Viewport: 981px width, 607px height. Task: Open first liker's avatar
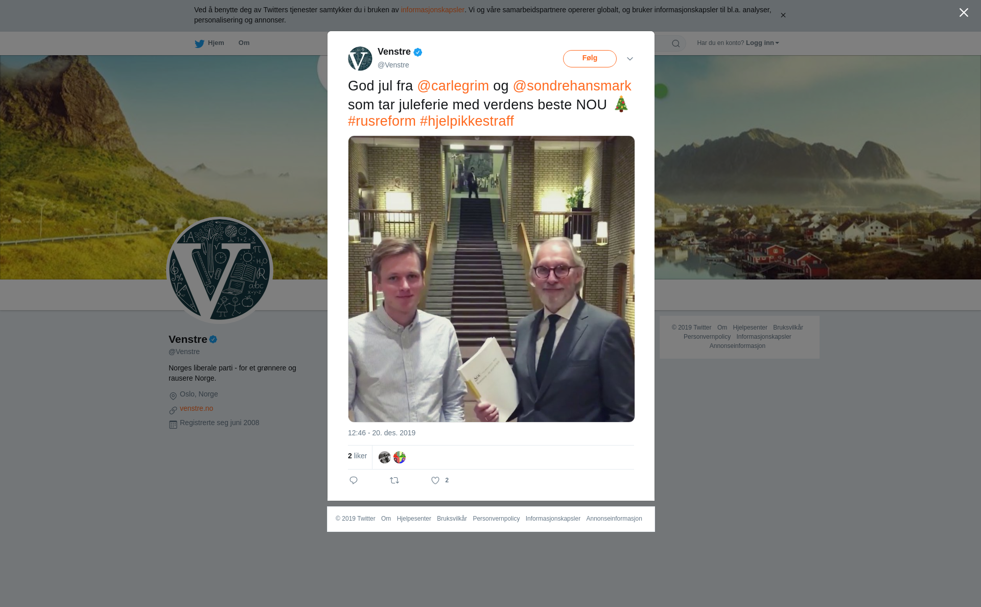coord(385,457)
